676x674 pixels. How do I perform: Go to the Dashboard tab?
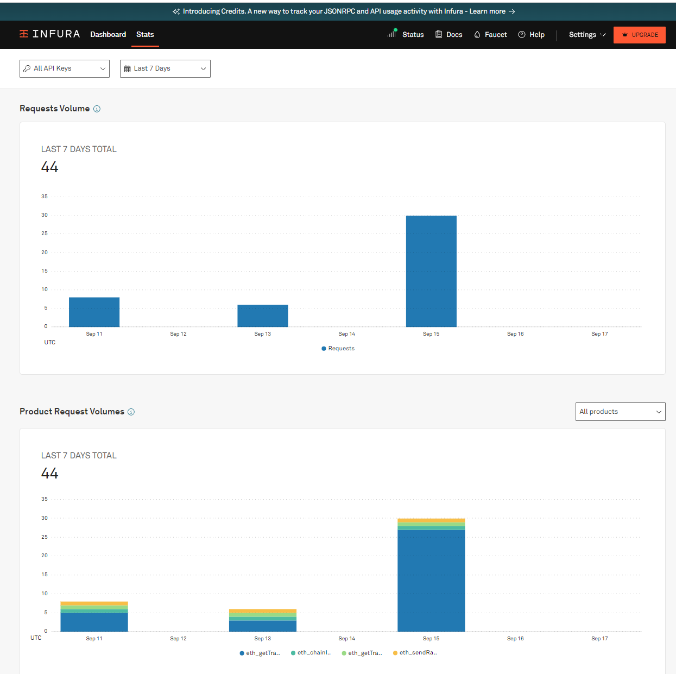point(108,34)
